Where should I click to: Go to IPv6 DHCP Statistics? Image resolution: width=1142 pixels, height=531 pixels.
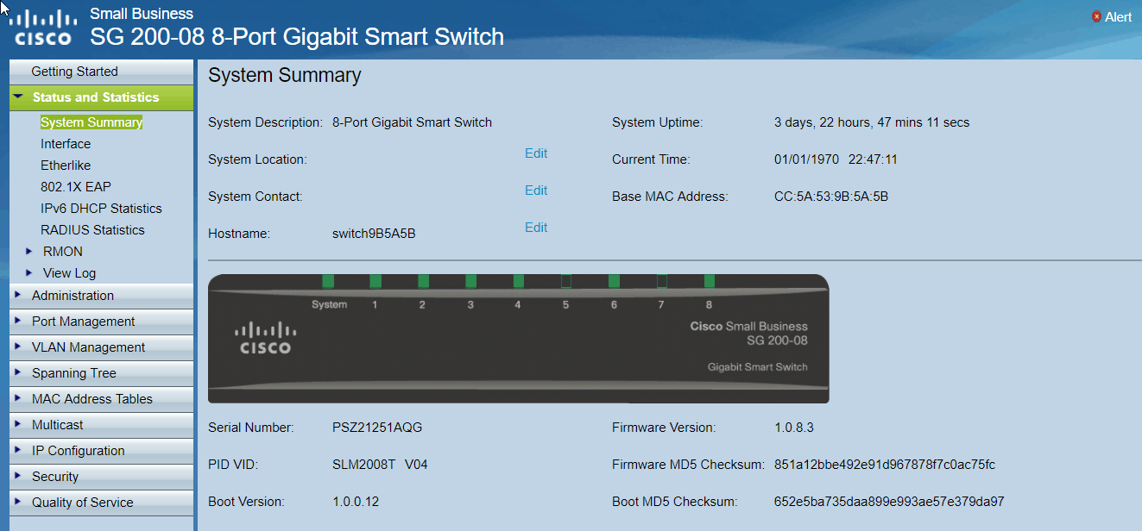(101, 209)
